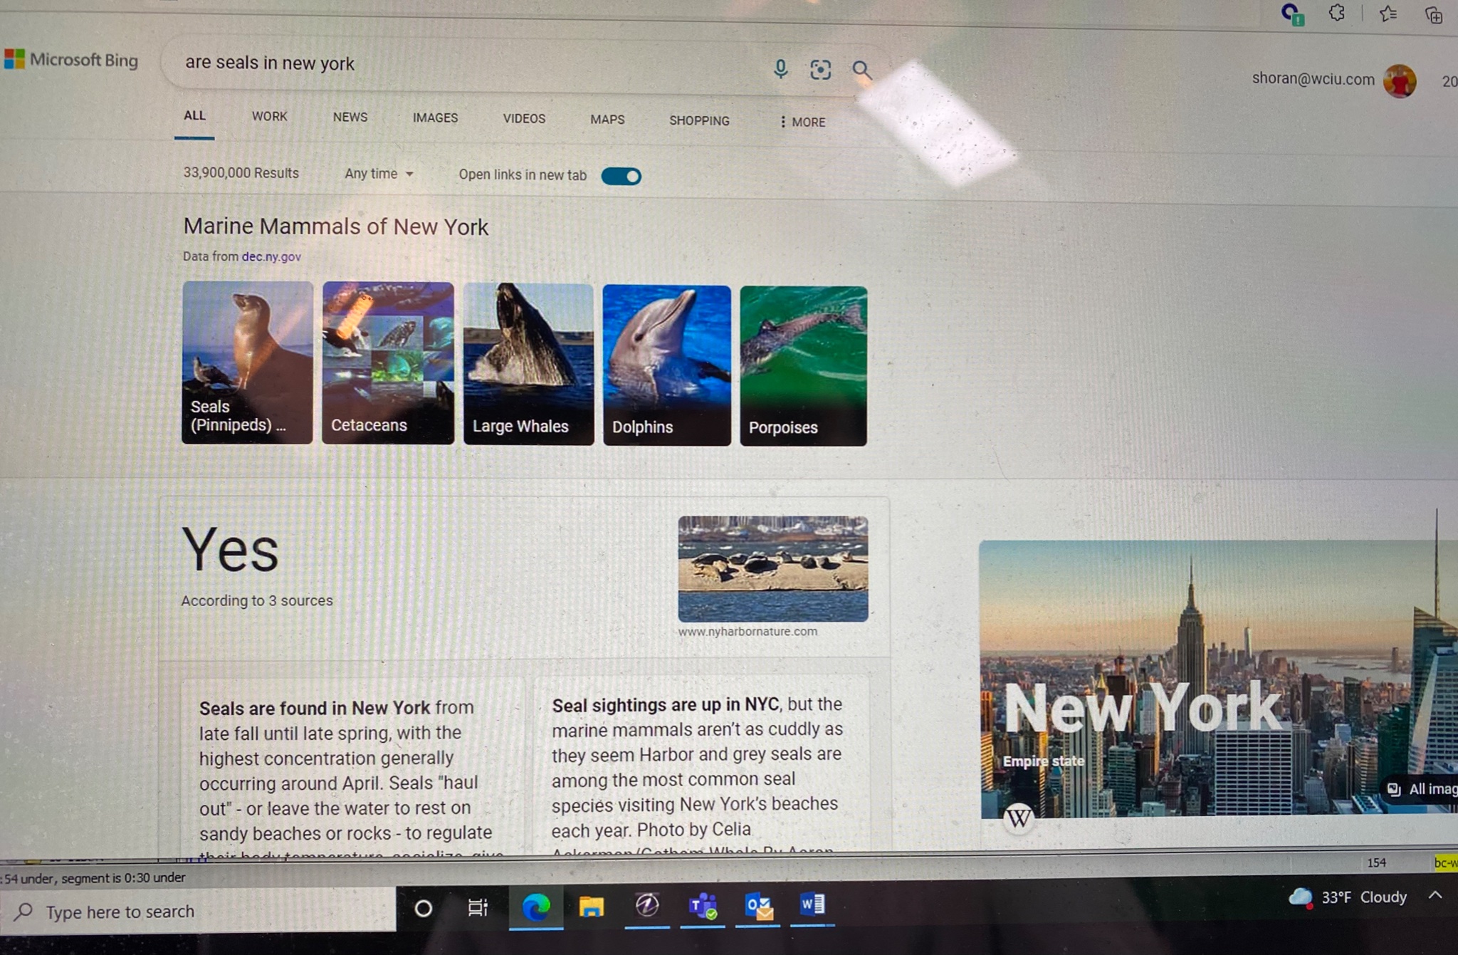The width and height of the screenshot is (1458, 955).
Task: Click the microphone voice search icon
Action: [780, 68]
